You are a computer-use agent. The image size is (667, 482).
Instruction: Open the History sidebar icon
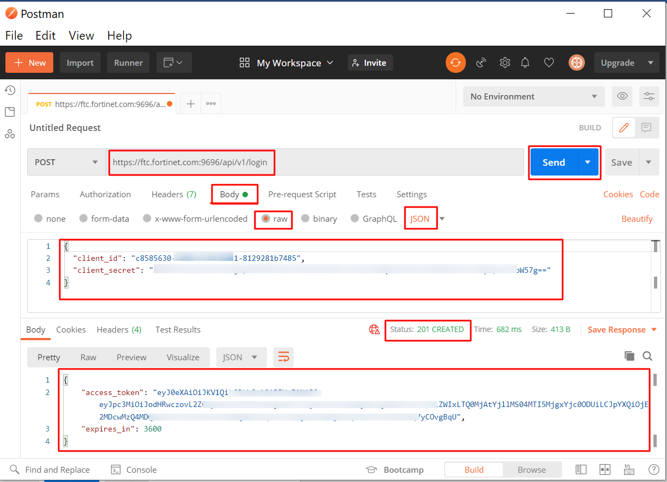tap(10, 90)
